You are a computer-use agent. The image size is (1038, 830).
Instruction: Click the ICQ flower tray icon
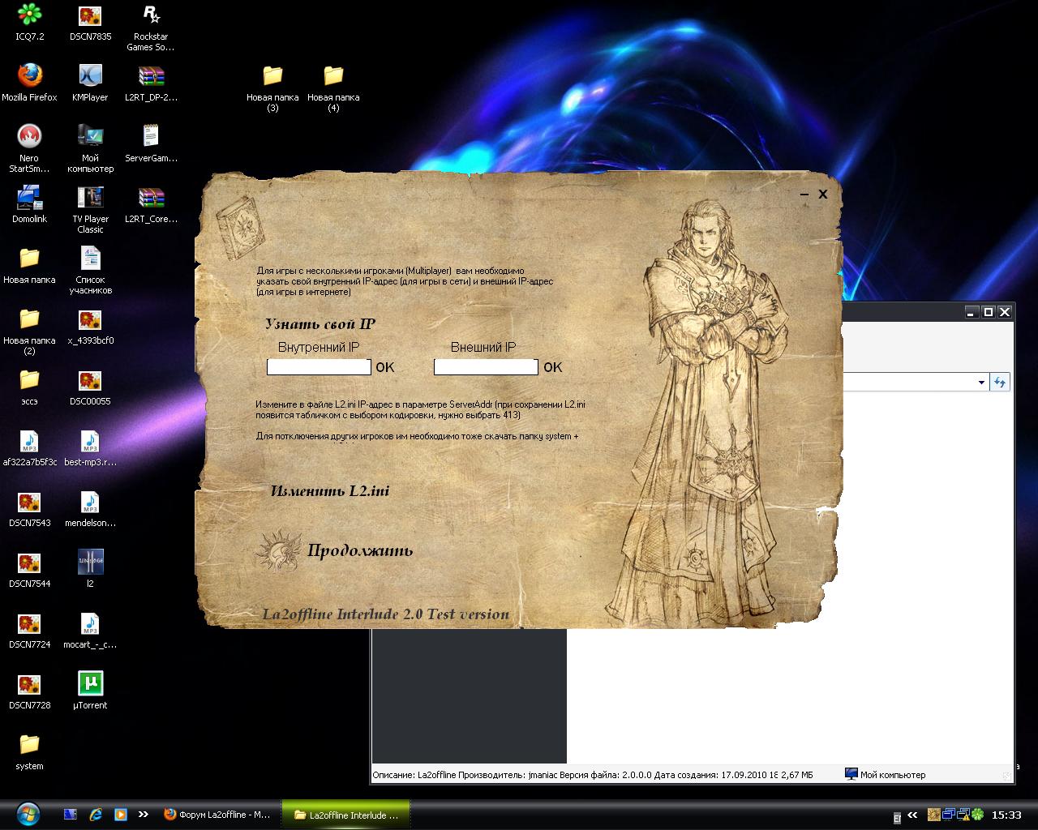click(977, 815)
